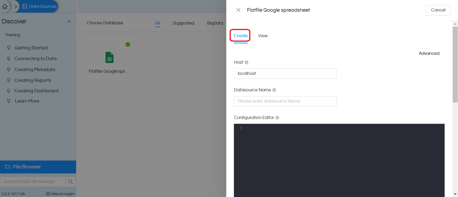This screenshot has width=458, height=197.
Task: Open Advanced options
Action: pos(429,53)
